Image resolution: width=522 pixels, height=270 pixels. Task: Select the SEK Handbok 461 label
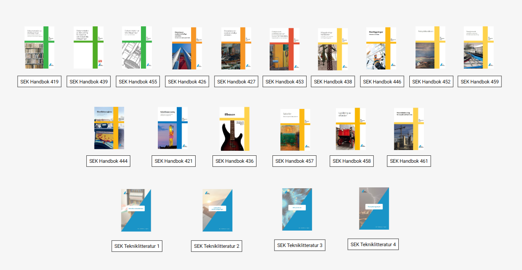pyautogui.click(x=409, y=161)
